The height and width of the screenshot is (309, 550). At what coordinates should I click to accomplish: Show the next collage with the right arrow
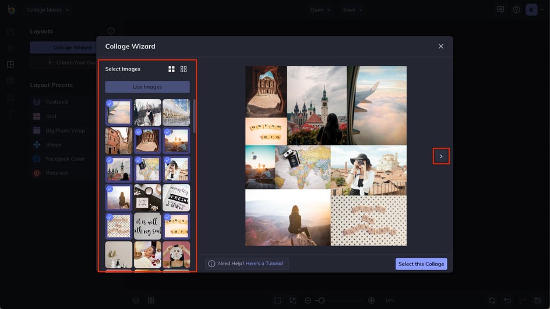[441, 157]
